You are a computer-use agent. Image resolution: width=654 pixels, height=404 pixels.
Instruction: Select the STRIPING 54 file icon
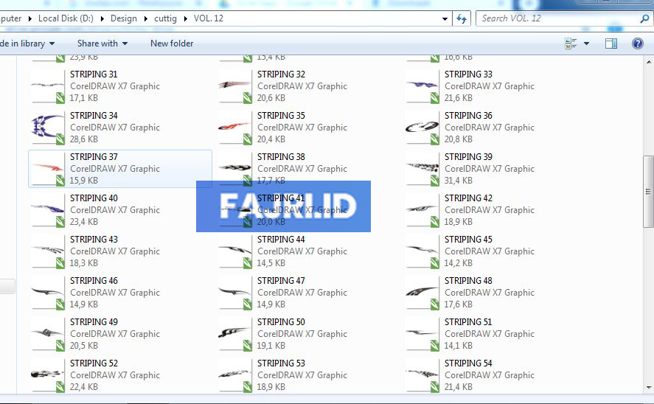click(422, 375)
